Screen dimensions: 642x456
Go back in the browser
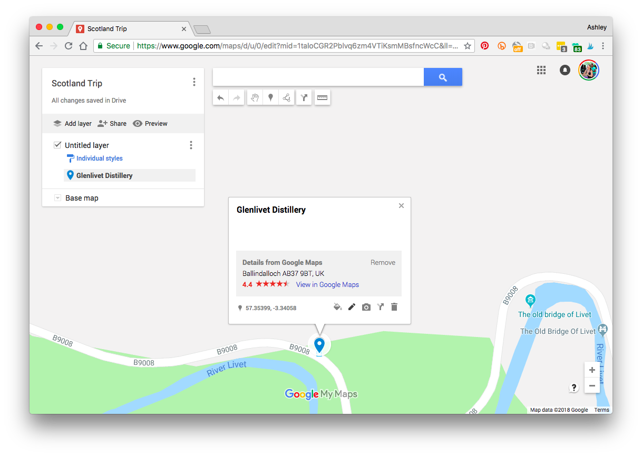39,46
